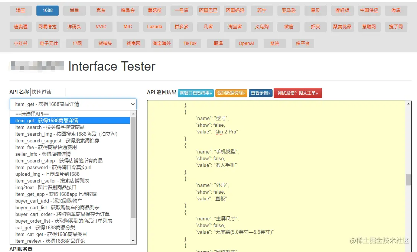Open the 易贝 platform tab
417x252 pixels.
315,10
